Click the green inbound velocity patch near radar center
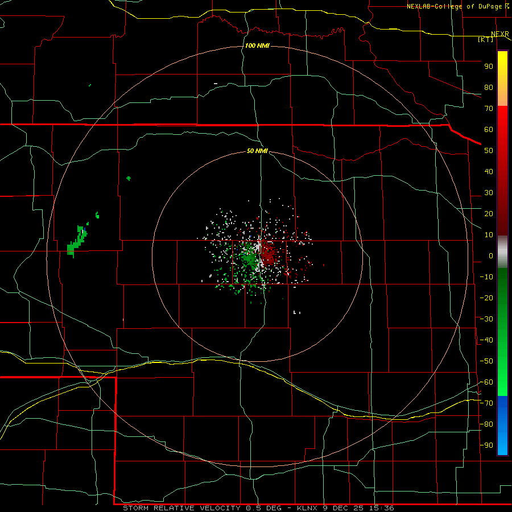 pos(250,257)
